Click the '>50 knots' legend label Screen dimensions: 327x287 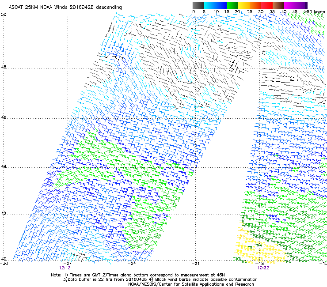pos(315,12)
